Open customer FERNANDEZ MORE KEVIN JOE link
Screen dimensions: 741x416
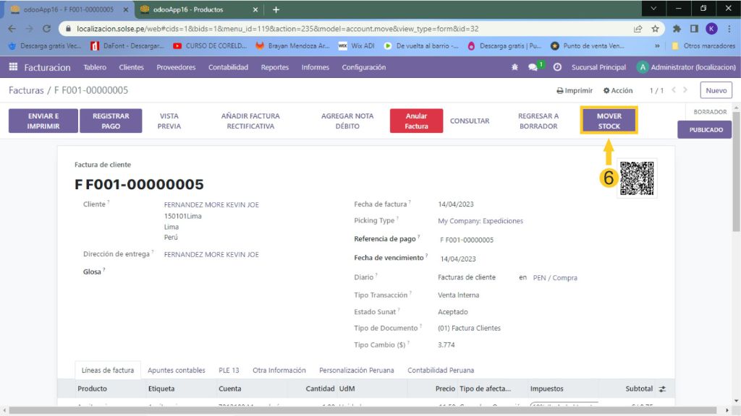211,204
